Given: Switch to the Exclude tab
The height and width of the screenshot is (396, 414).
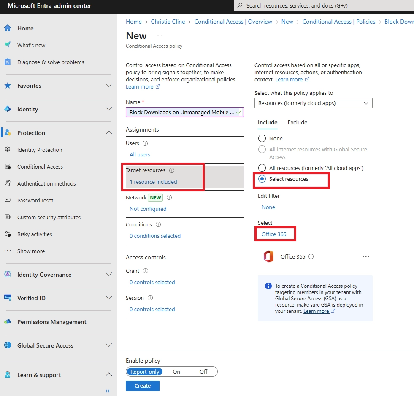Looking at the screenshot, I should click(297, 122).
